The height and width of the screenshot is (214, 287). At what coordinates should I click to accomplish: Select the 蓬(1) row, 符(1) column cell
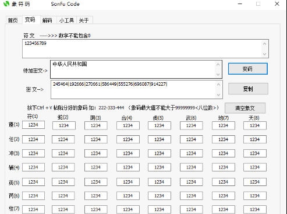click(33, 125)
